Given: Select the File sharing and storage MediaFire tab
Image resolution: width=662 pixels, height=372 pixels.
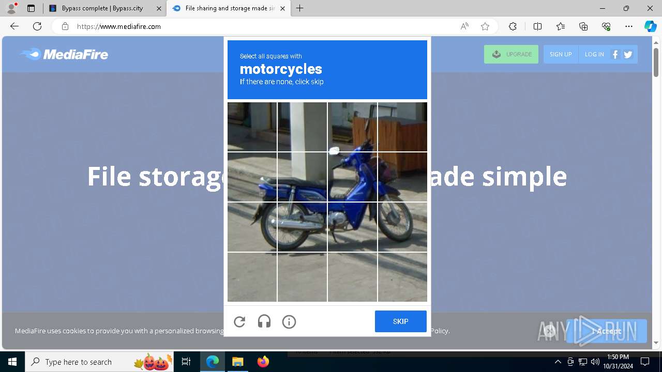Looking at the screenshot, I should [x=230, y=8].
